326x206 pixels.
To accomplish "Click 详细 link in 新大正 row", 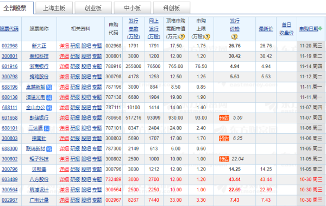I will 64,46.
